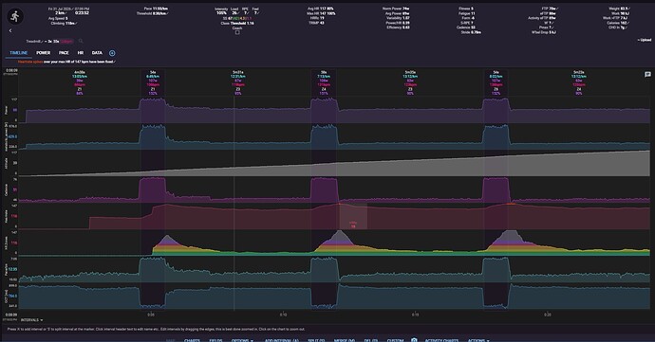Click the search magnifier beside Treadmill name
Viewport: 655px width, 342px height.
81,41
